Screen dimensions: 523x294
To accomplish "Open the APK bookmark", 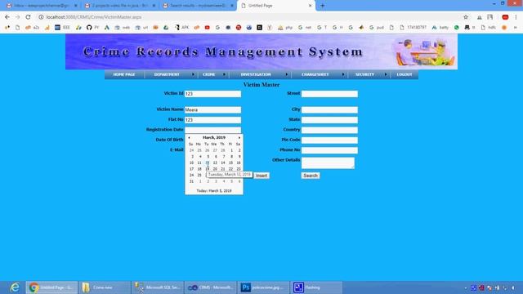I will [x=181, y=27].
